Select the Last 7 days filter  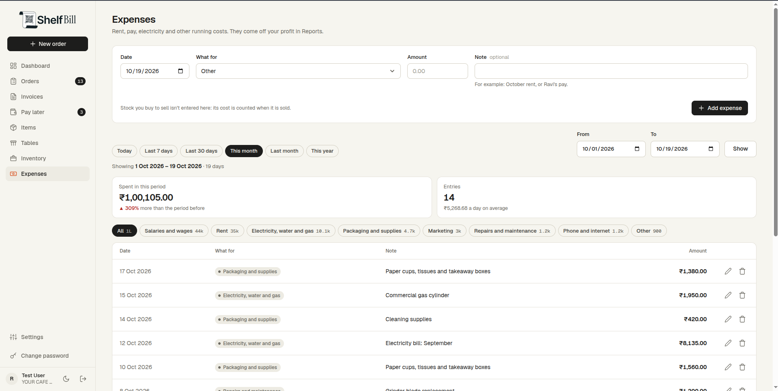click(159, 151)
